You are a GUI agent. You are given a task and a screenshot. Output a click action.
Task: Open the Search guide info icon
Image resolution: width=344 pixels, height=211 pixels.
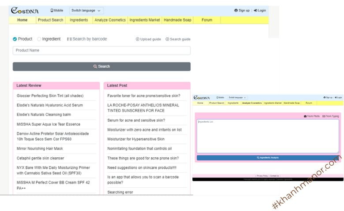tap(167, 39)
